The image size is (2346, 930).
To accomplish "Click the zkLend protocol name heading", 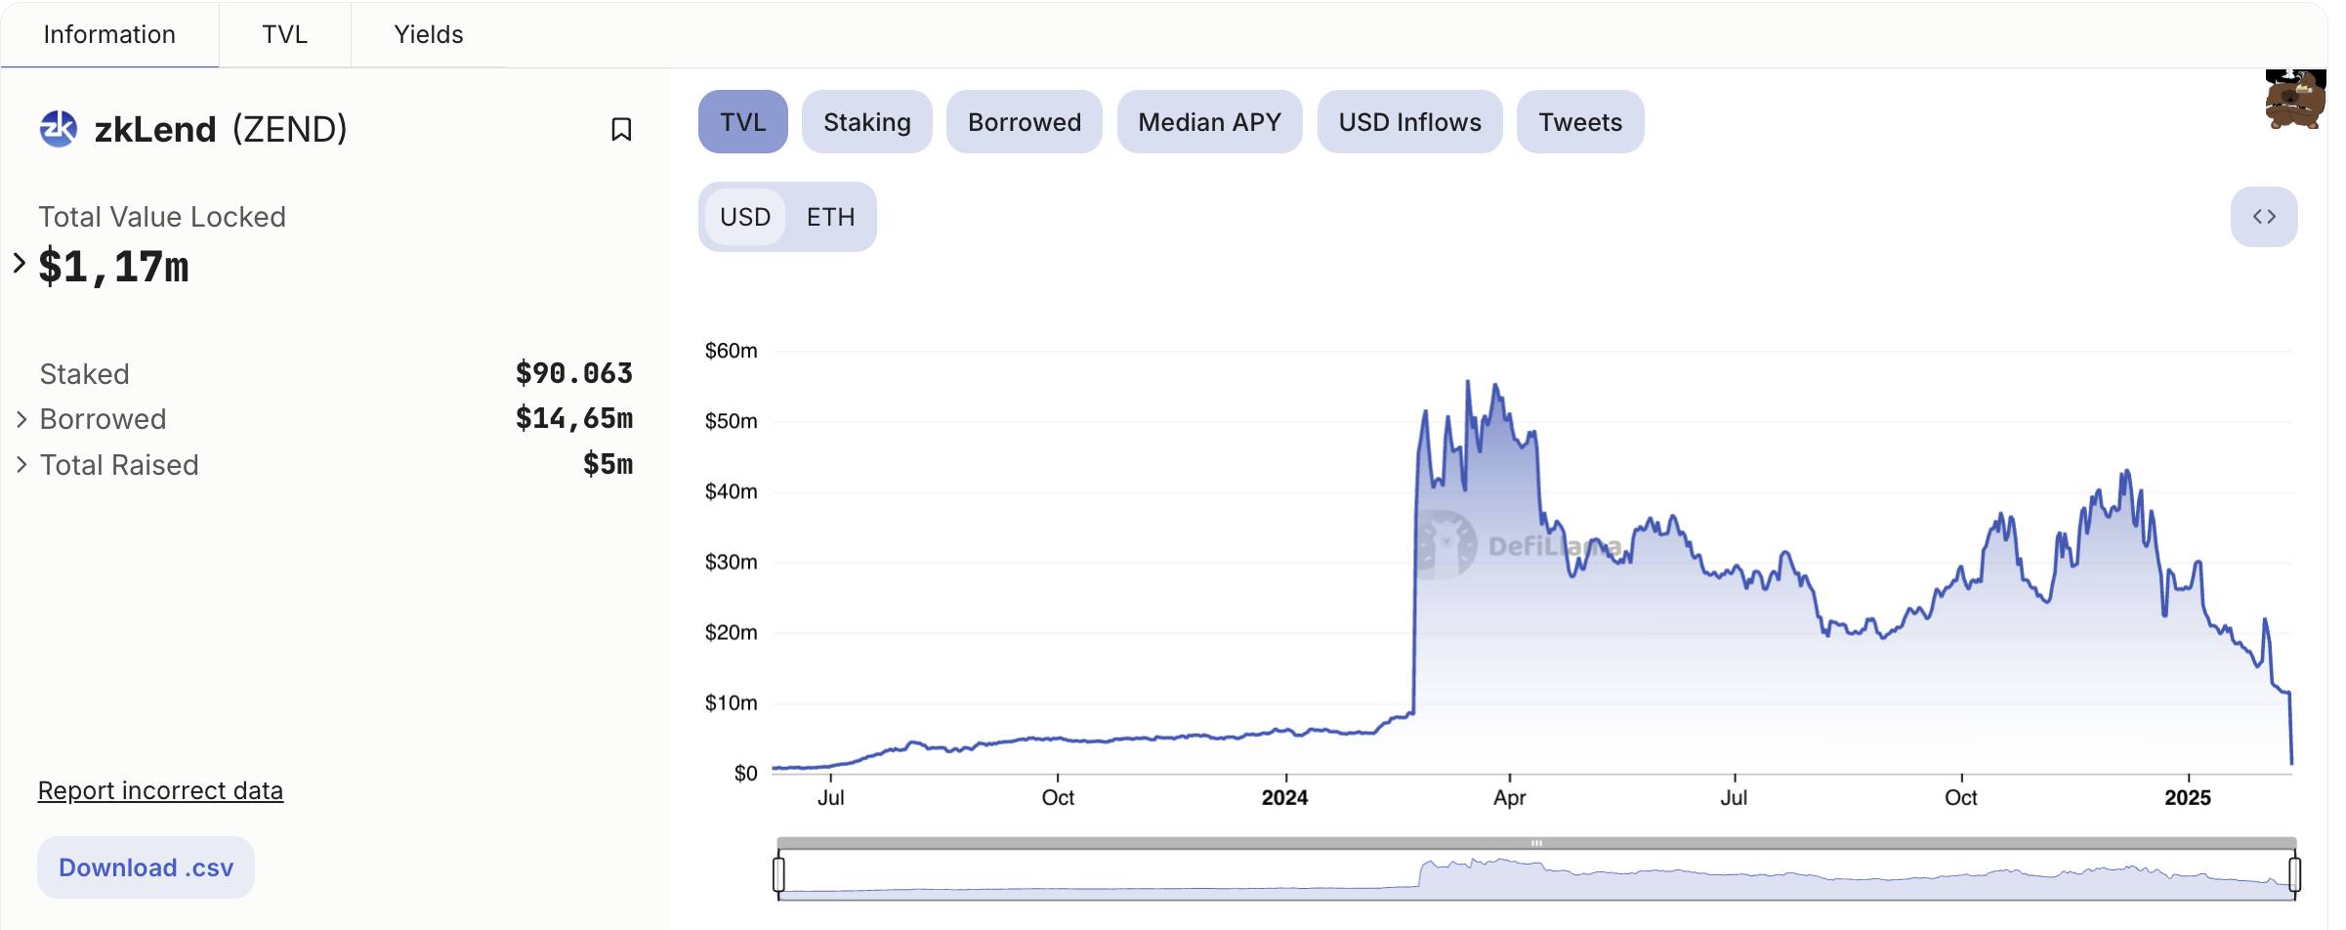I will coord(155,129).
